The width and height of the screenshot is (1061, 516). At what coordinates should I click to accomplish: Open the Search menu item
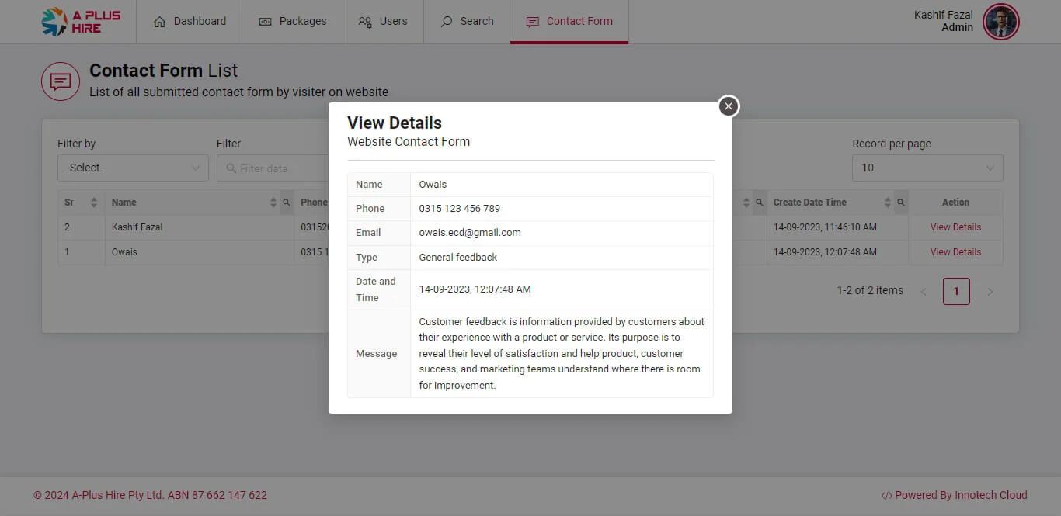click(x=467, y=22)
